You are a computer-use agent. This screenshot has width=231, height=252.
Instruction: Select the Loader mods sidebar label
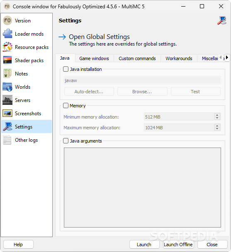pos(29,34)
